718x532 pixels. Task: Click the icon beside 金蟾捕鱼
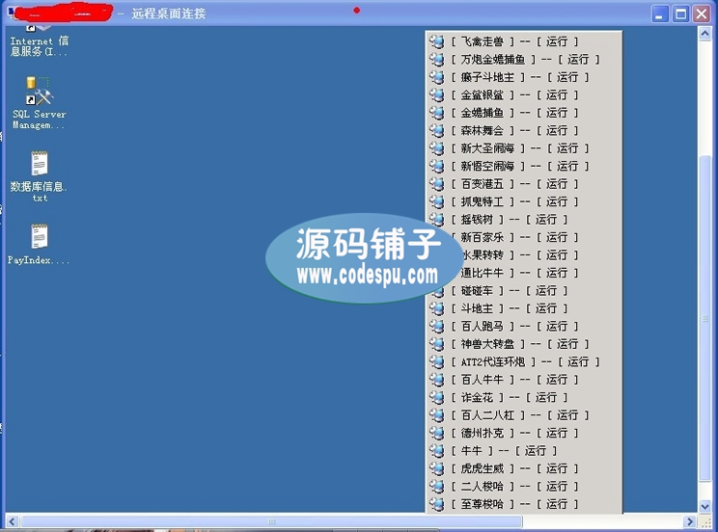(x=437, y=113)
